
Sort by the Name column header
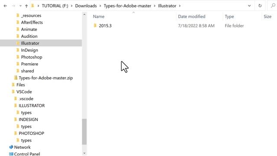pyautogui.click(x=99, y=16)
